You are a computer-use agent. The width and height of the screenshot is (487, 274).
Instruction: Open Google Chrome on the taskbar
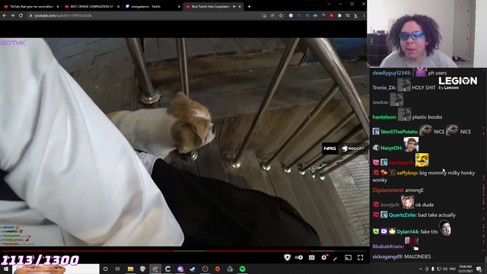[155, 269]
